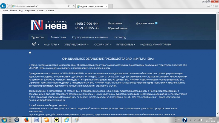The image size is (219, 123).
Task: Click the warning triangle icon above the announcement
Action: tap(30, 52)
